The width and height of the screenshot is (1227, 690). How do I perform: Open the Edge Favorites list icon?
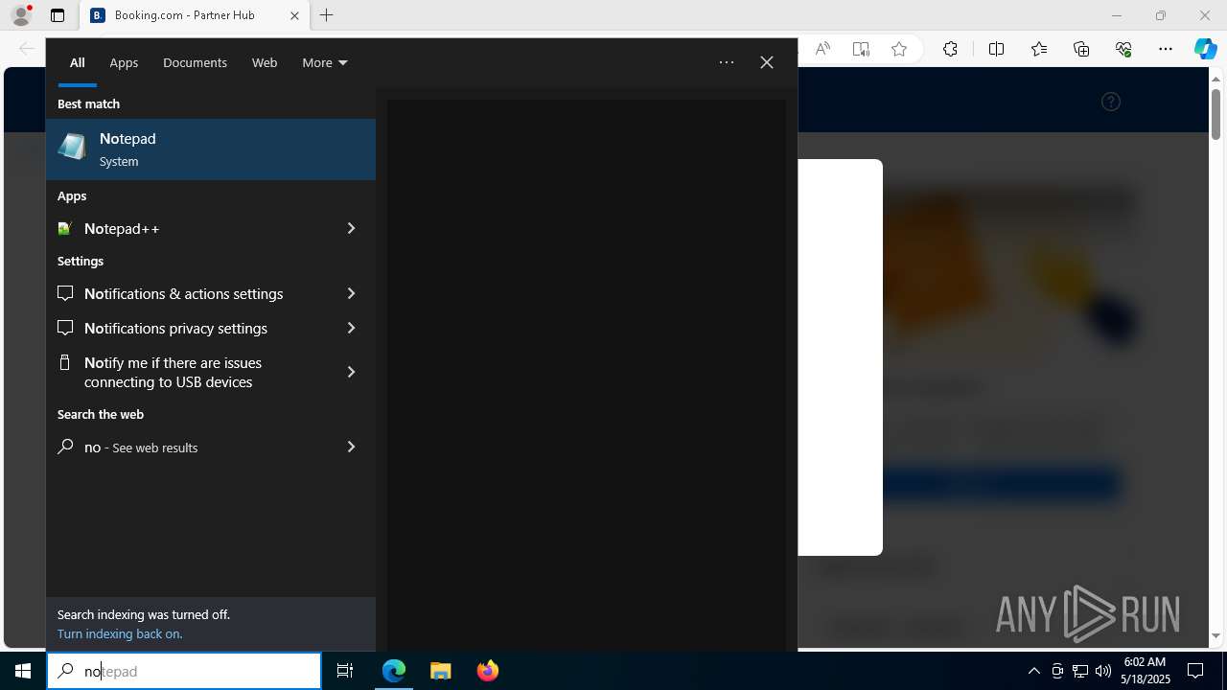tap(1039, 49)
